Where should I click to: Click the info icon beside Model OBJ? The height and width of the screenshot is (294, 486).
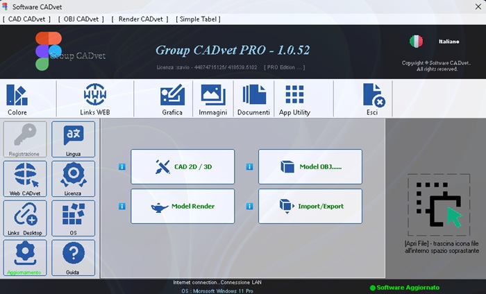(249, 167)
